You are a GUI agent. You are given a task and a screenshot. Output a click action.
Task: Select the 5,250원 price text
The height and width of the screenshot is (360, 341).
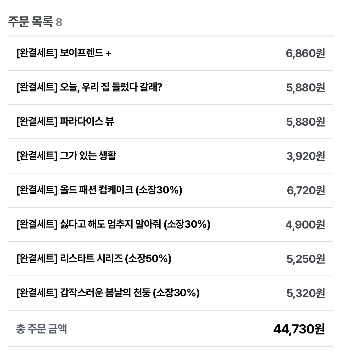click(x=305, y=259)
